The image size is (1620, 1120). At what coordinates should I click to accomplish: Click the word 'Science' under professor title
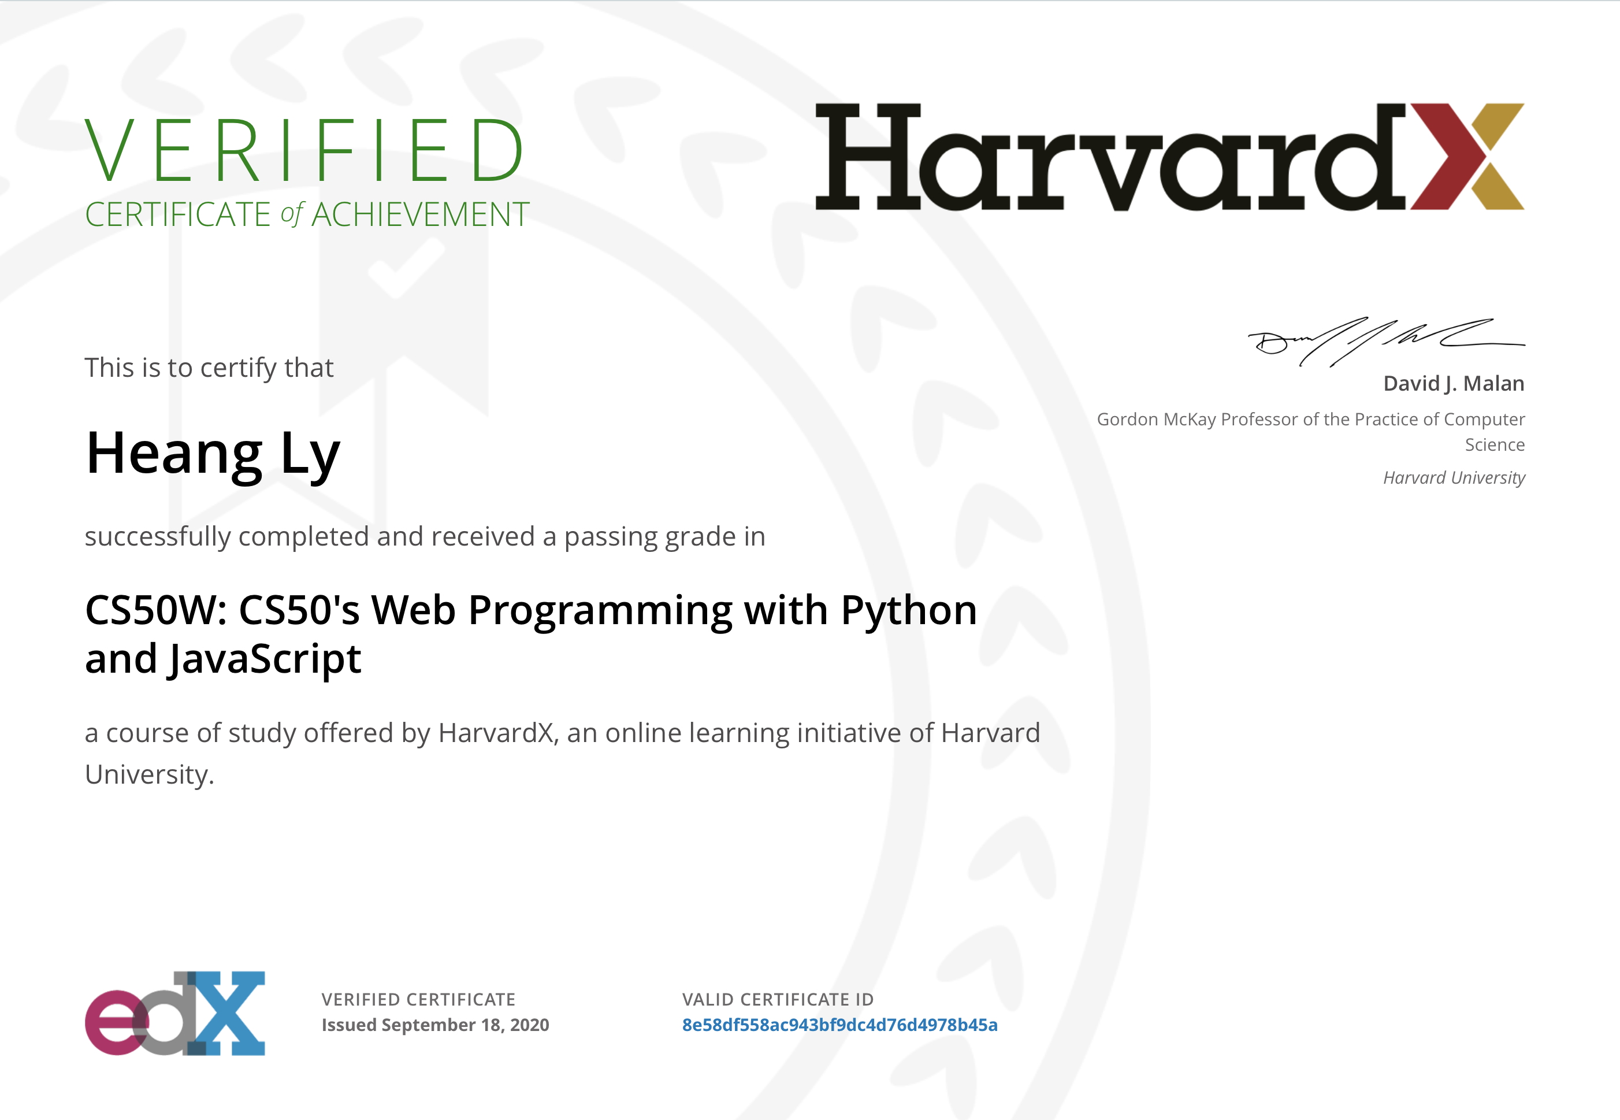(x=1495, y=445)
